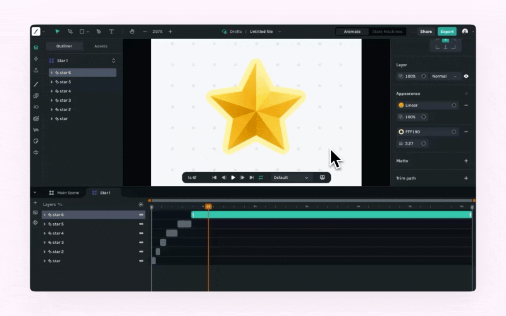Jump to first frame button

coord(214,178)
